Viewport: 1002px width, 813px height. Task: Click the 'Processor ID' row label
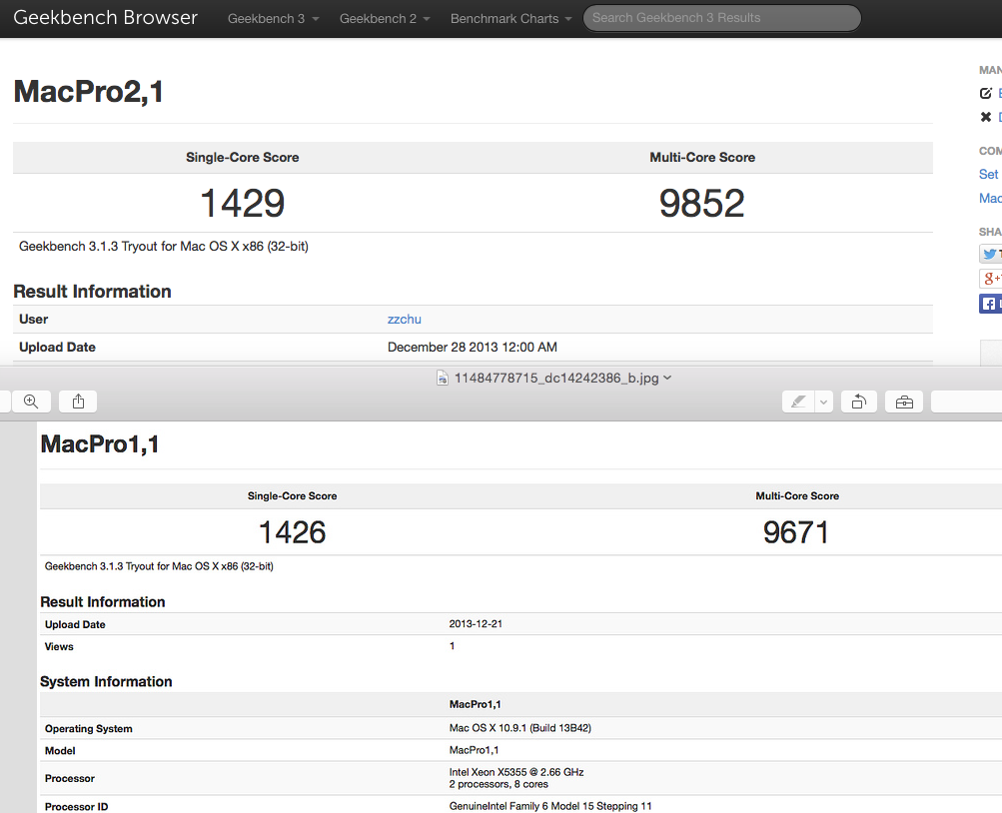(76, 807)
